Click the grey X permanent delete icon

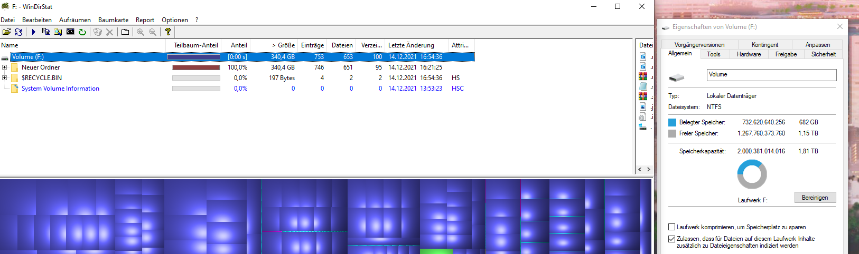point(110,32)
